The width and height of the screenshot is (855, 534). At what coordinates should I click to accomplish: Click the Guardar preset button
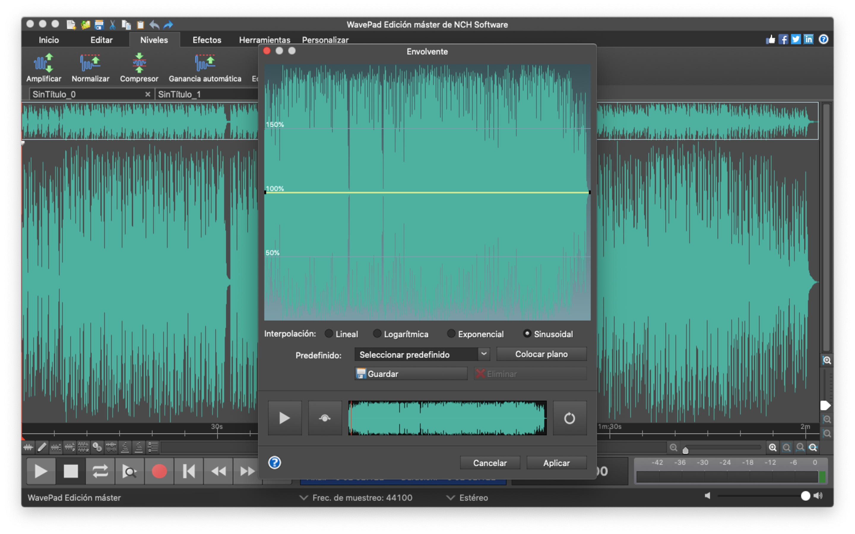(x=411, y=374)
